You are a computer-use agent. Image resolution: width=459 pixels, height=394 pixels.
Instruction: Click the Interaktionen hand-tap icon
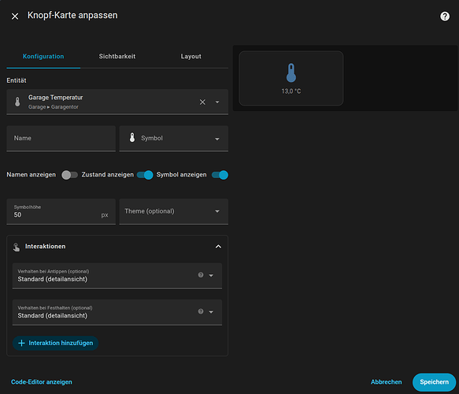[17, 247]
